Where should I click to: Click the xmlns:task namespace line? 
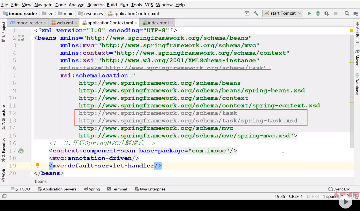[x=164, y=68]
